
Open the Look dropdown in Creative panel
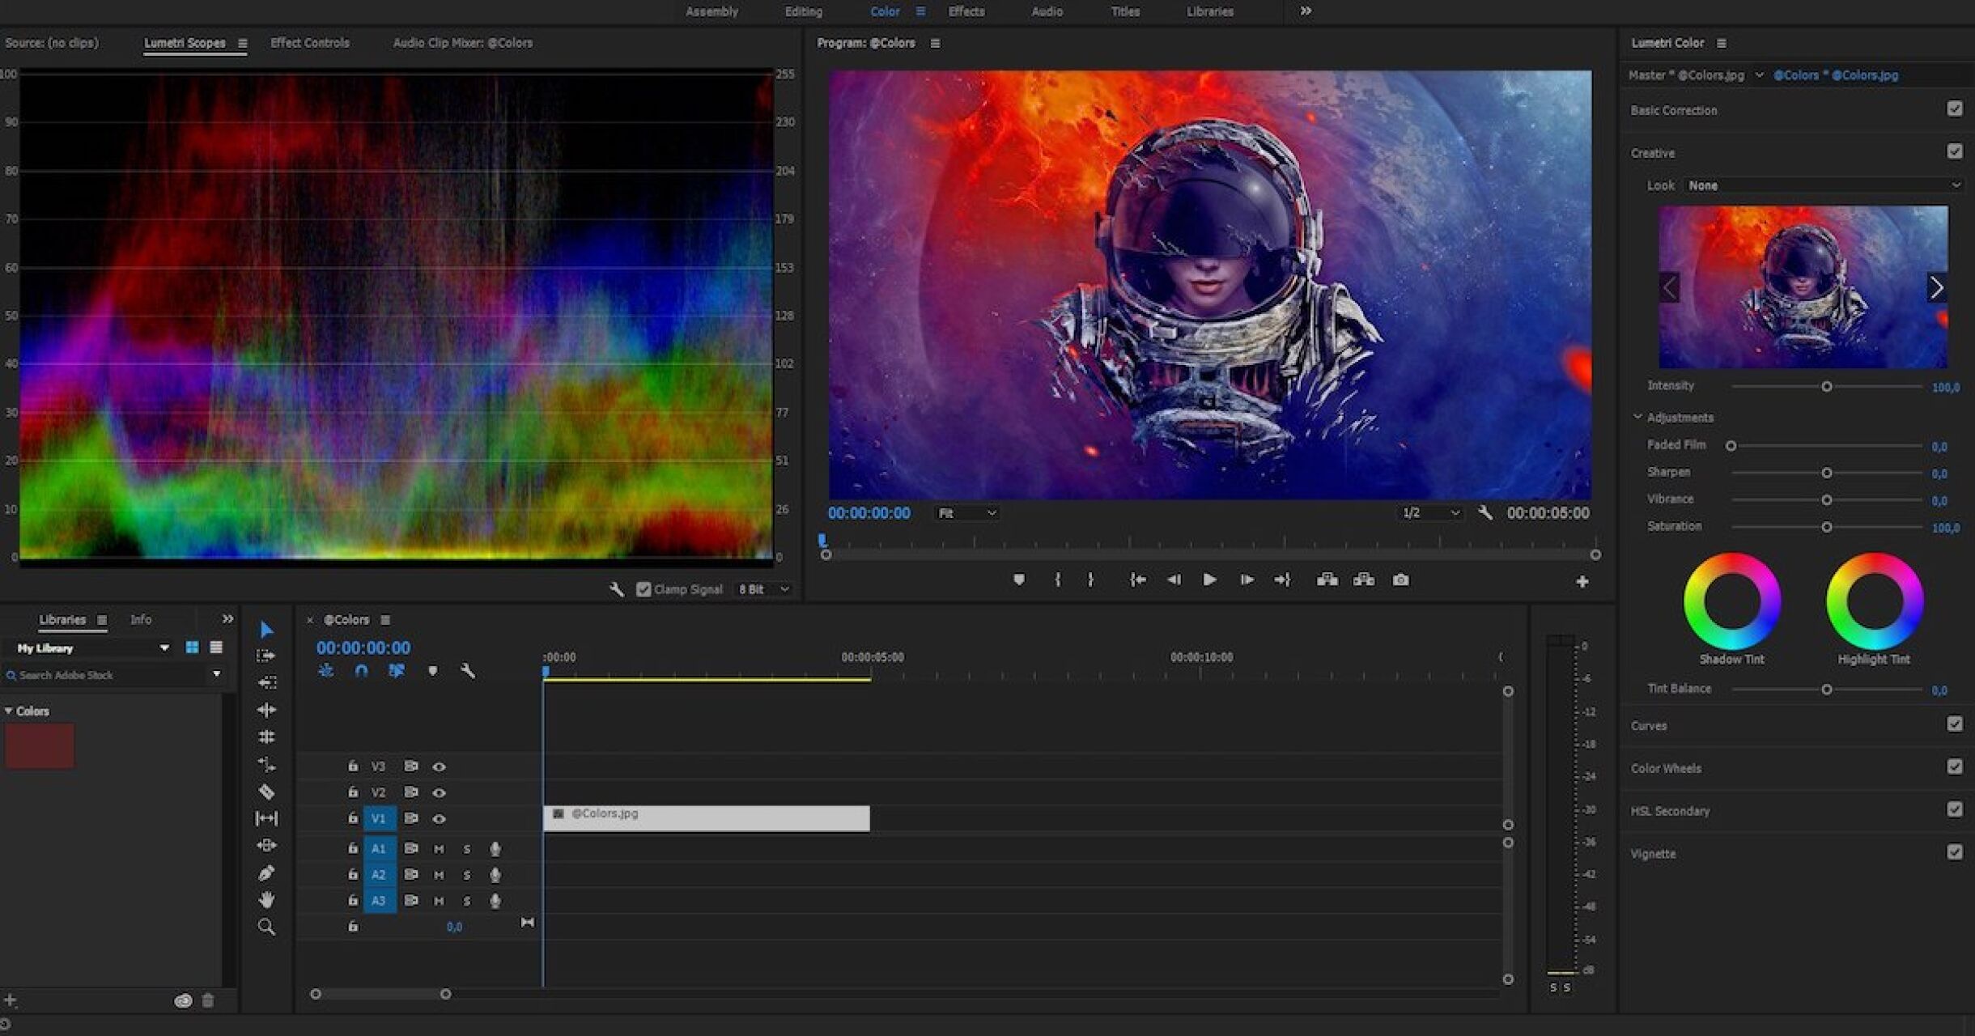[1816, 185]
